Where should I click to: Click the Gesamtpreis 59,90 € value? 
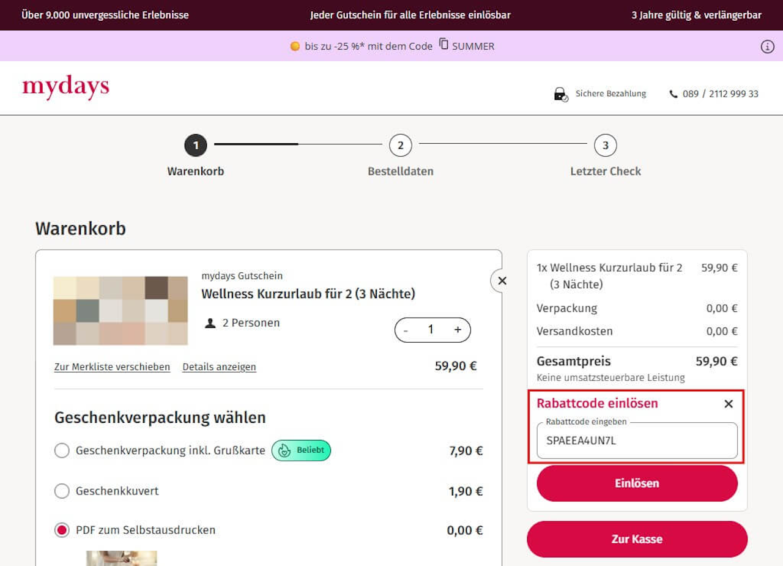[x=716, y=361]
